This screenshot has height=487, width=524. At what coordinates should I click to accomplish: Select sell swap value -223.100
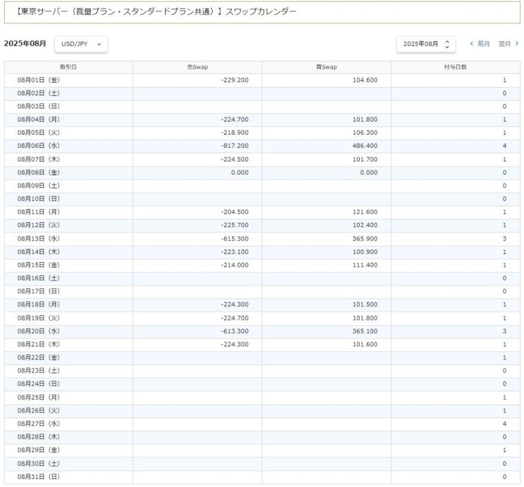[235, 252]
